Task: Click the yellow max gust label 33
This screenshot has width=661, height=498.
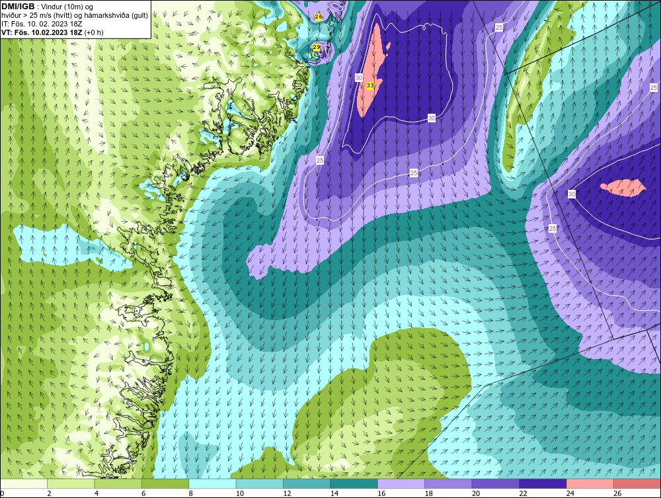Action: click(x=369, y=85)
